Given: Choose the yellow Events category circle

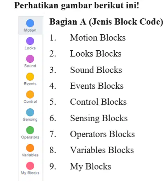Looking at the screenshot, I should tap(30, 77).
